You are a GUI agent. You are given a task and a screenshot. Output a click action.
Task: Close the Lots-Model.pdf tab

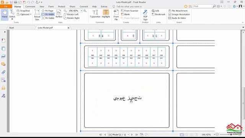point(68,28)
